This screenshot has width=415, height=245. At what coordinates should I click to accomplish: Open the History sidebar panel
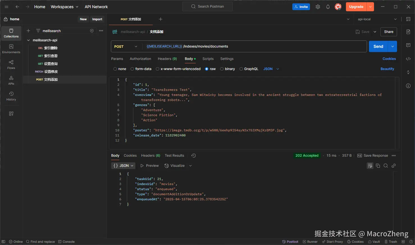pos(11,96)
